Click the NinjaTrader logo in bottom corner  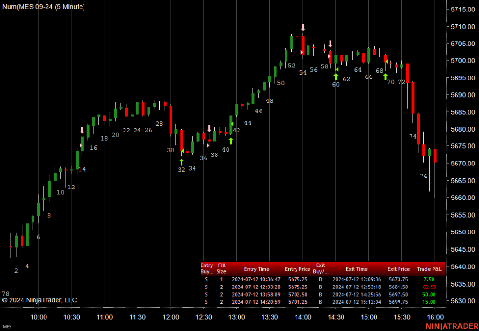pyautogui.click(x=447, y=326)
